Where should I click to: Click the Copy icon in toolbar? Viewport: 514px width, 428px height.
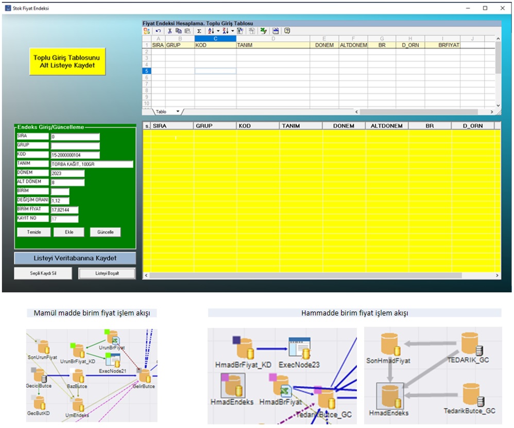(178, 31)
